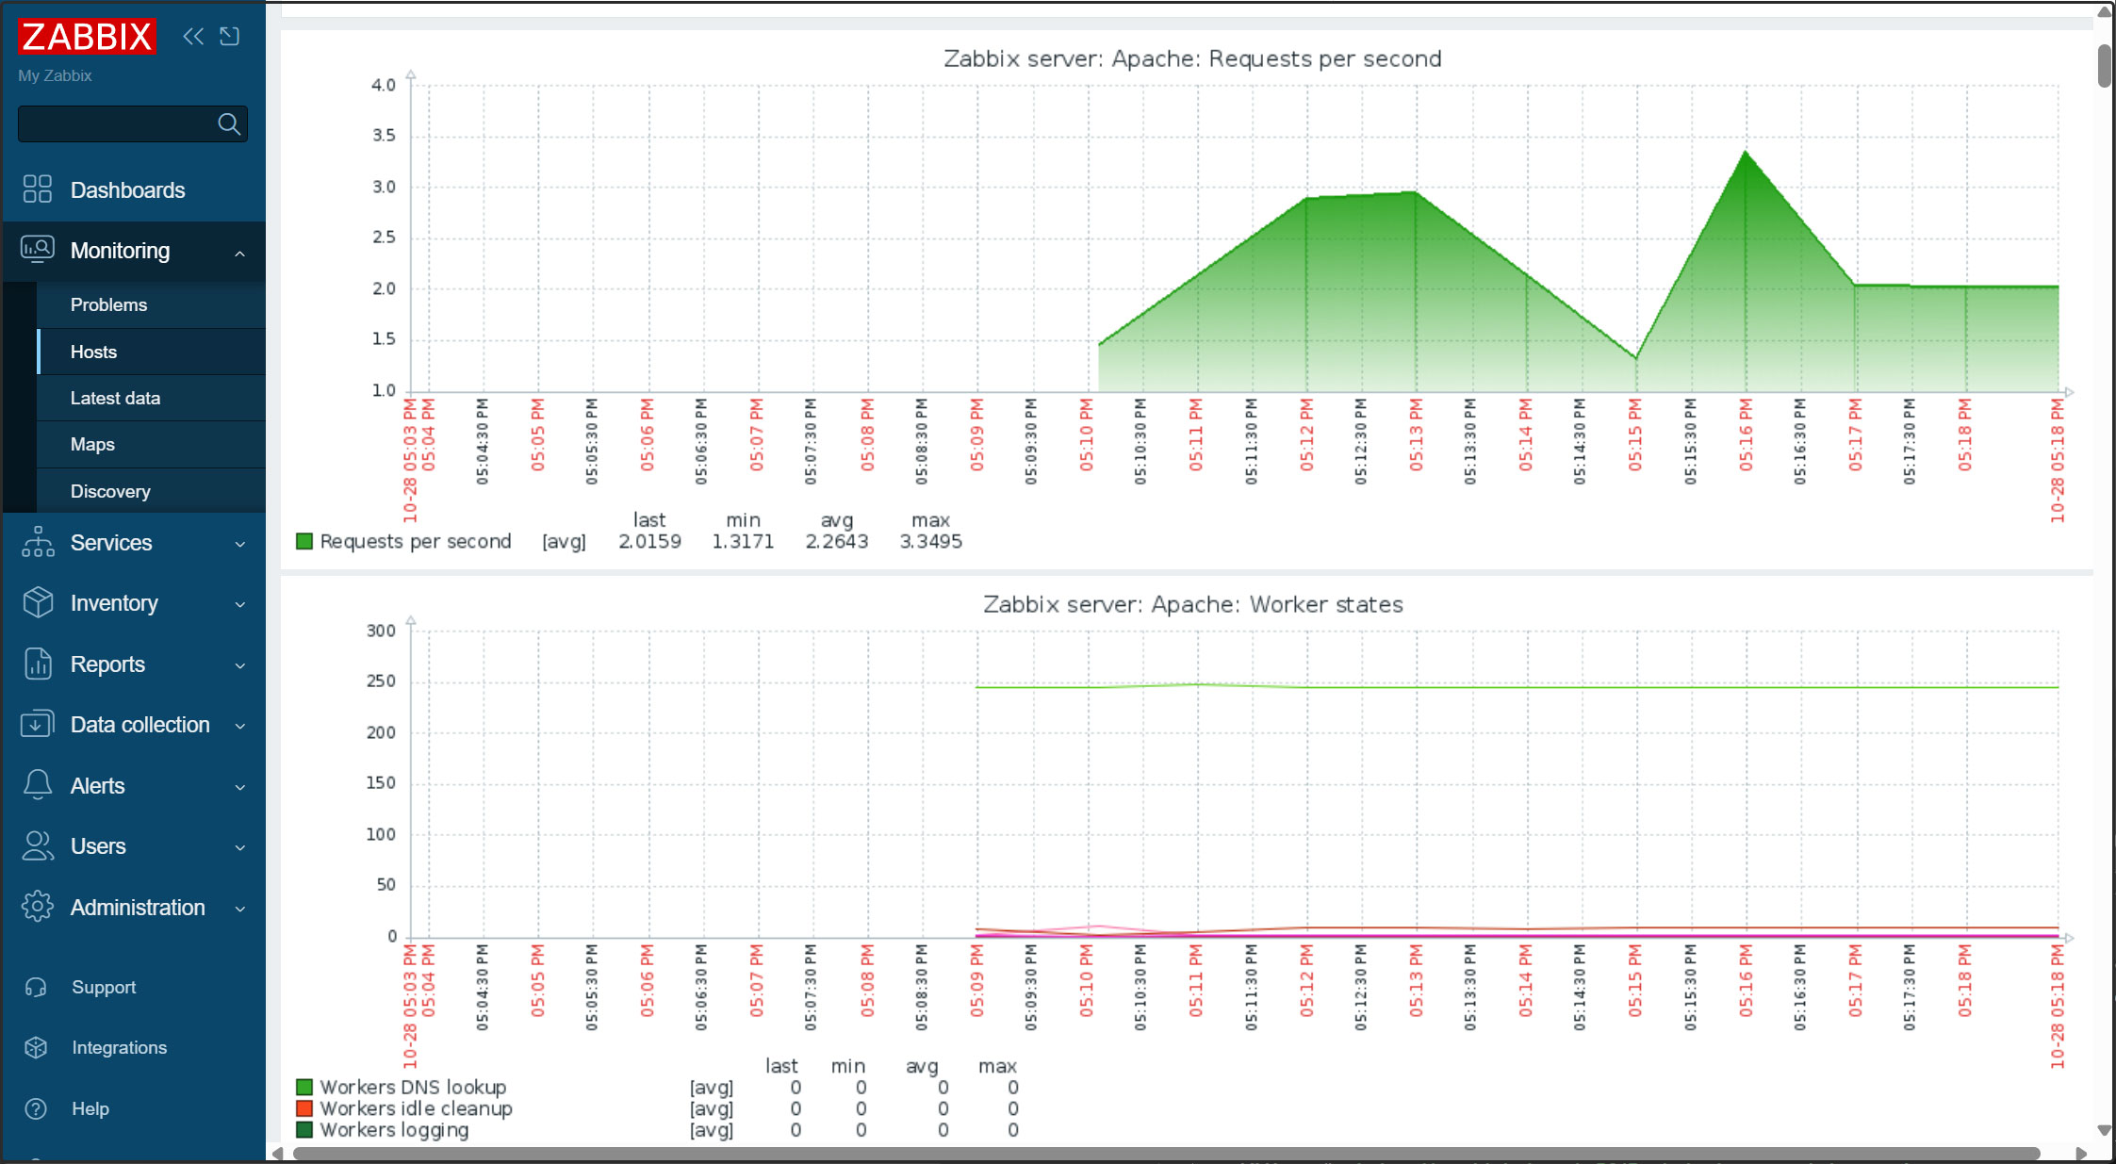Click the Alerts bell icon
The height and width of the screenshot is (1164, 2116).
tap(38, 785)
